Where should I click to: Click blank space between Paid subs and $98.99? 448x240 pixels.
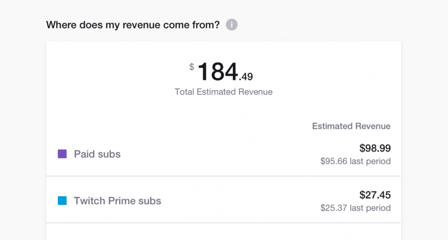[x=235, y=154]
